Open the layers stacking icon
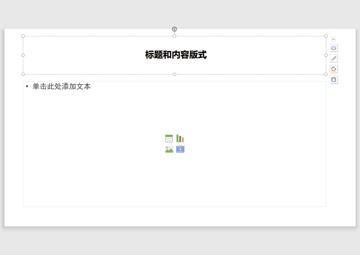Viewport: 360px width, 255px height. 334,48
